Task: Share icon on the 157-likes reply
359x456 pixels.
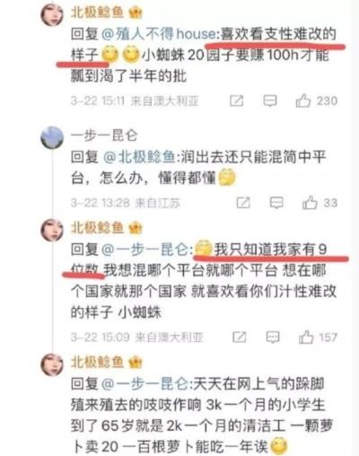Action: pyautogui.click(x=240, y=338)
